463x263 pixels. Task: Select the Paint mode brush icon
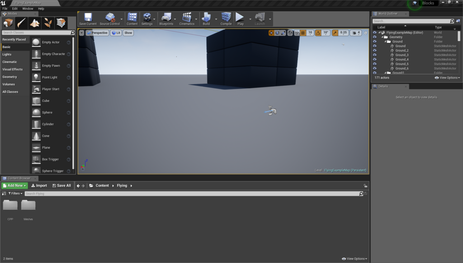[x=21, y=23]
